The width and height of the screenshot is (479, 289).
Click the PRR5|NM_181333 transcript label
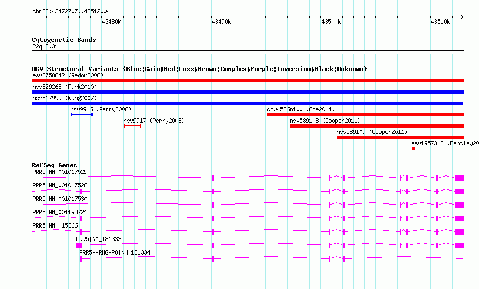coord(98,239)
